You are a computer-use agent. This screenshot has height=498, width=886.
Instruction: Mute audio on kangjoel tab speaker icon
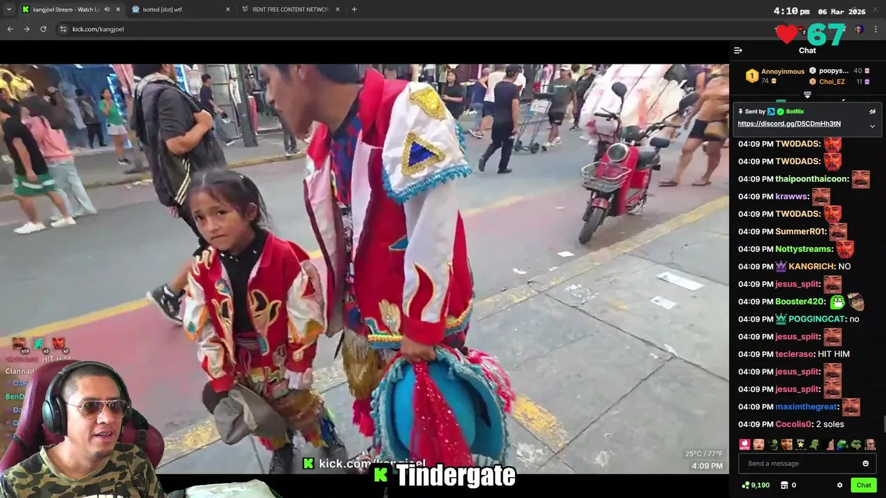(x=107, y=10)
